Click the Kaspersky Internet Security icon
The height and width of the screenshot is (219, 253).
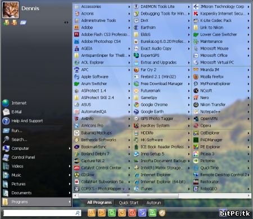pyautogui.click(x=196, y=14)
